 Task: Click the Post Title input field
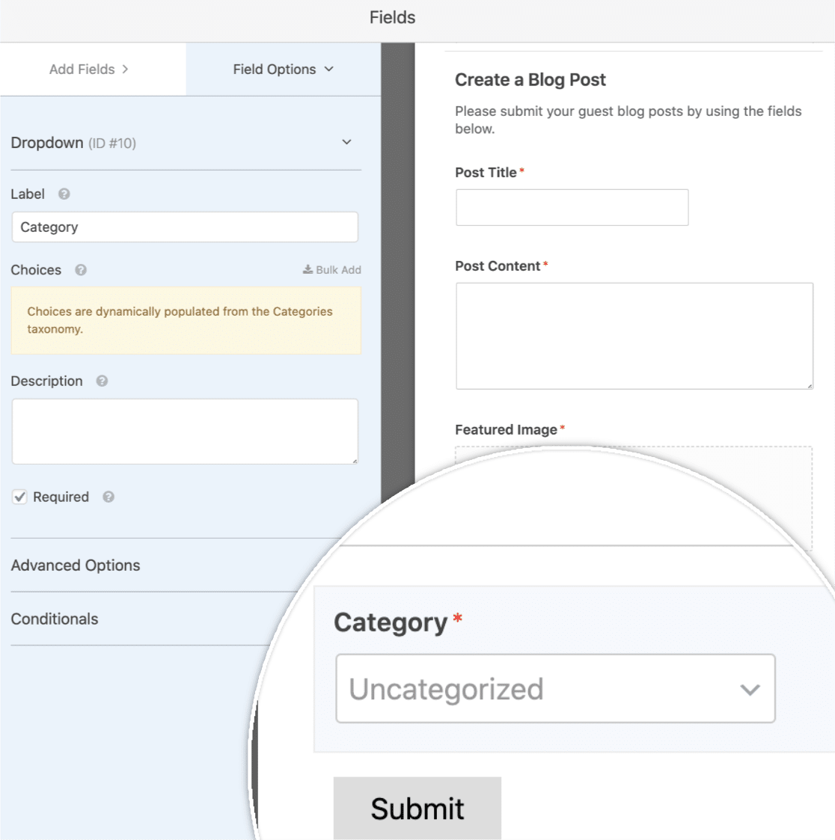(x=572, y=207)
